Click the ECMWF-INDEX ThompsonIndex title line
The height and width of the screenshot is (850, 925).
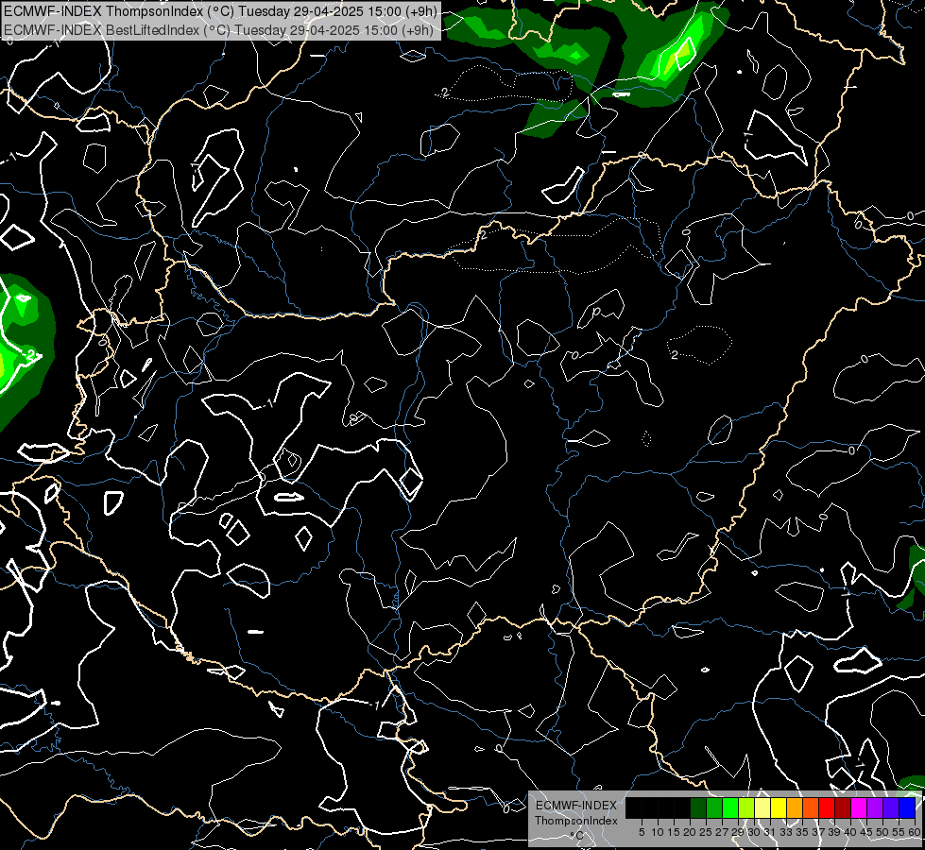[x=220, y=11]
